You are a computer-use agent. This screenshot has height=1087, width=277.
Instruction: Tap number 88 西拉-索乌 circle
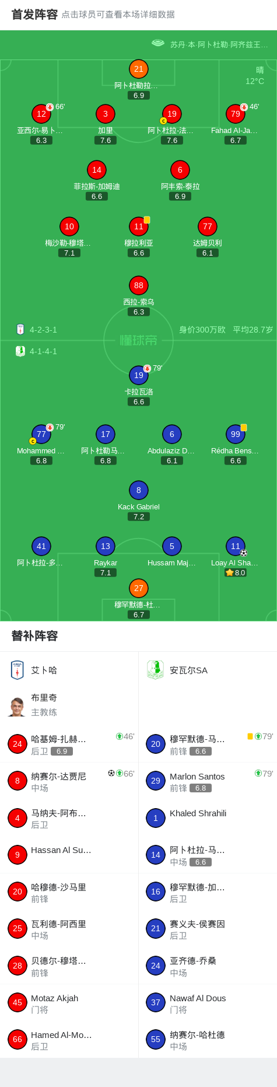[139, 285]
